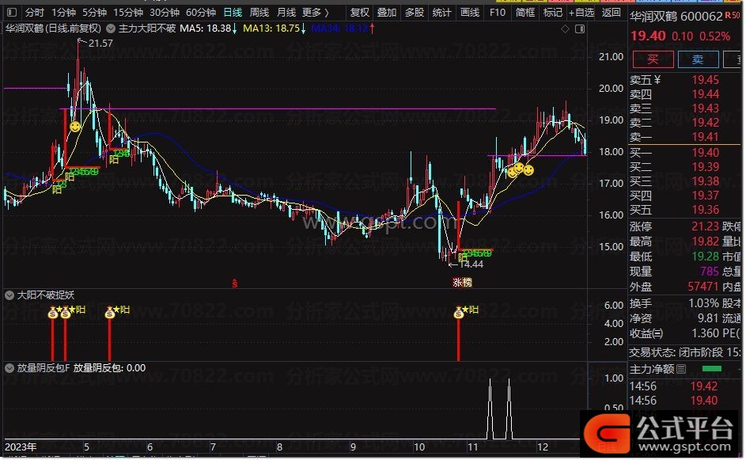Click the 现量 value 785
This screenshot has height=460, width=746.
710,272
